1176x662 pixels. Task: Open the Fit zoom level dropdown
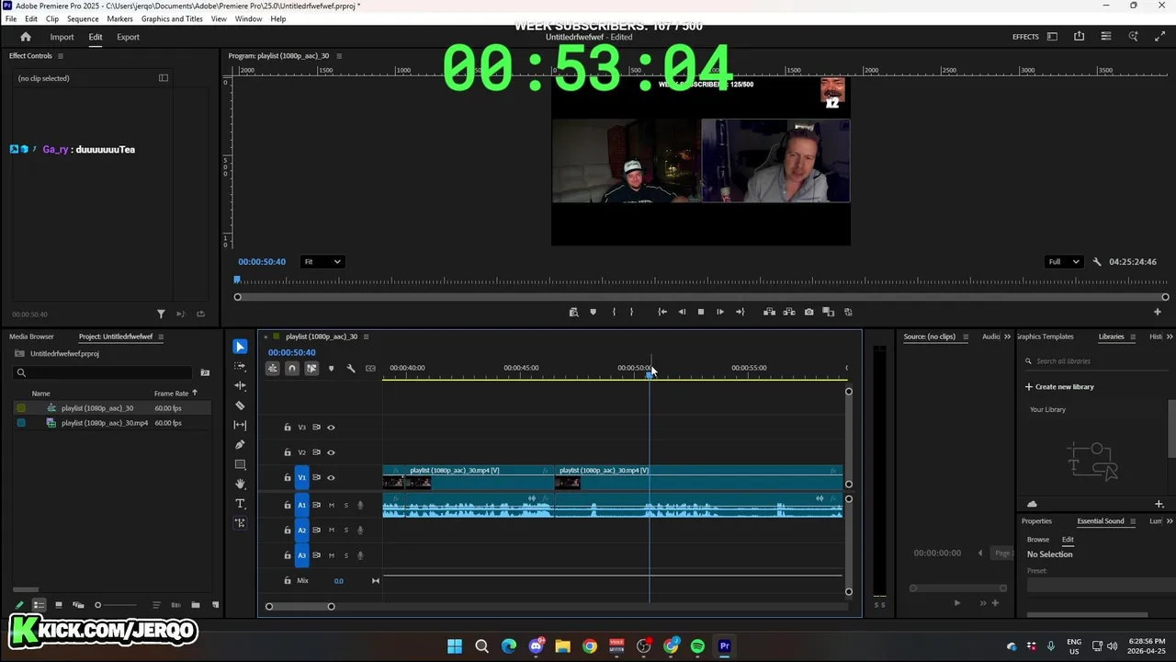click(x=322, y=262)
